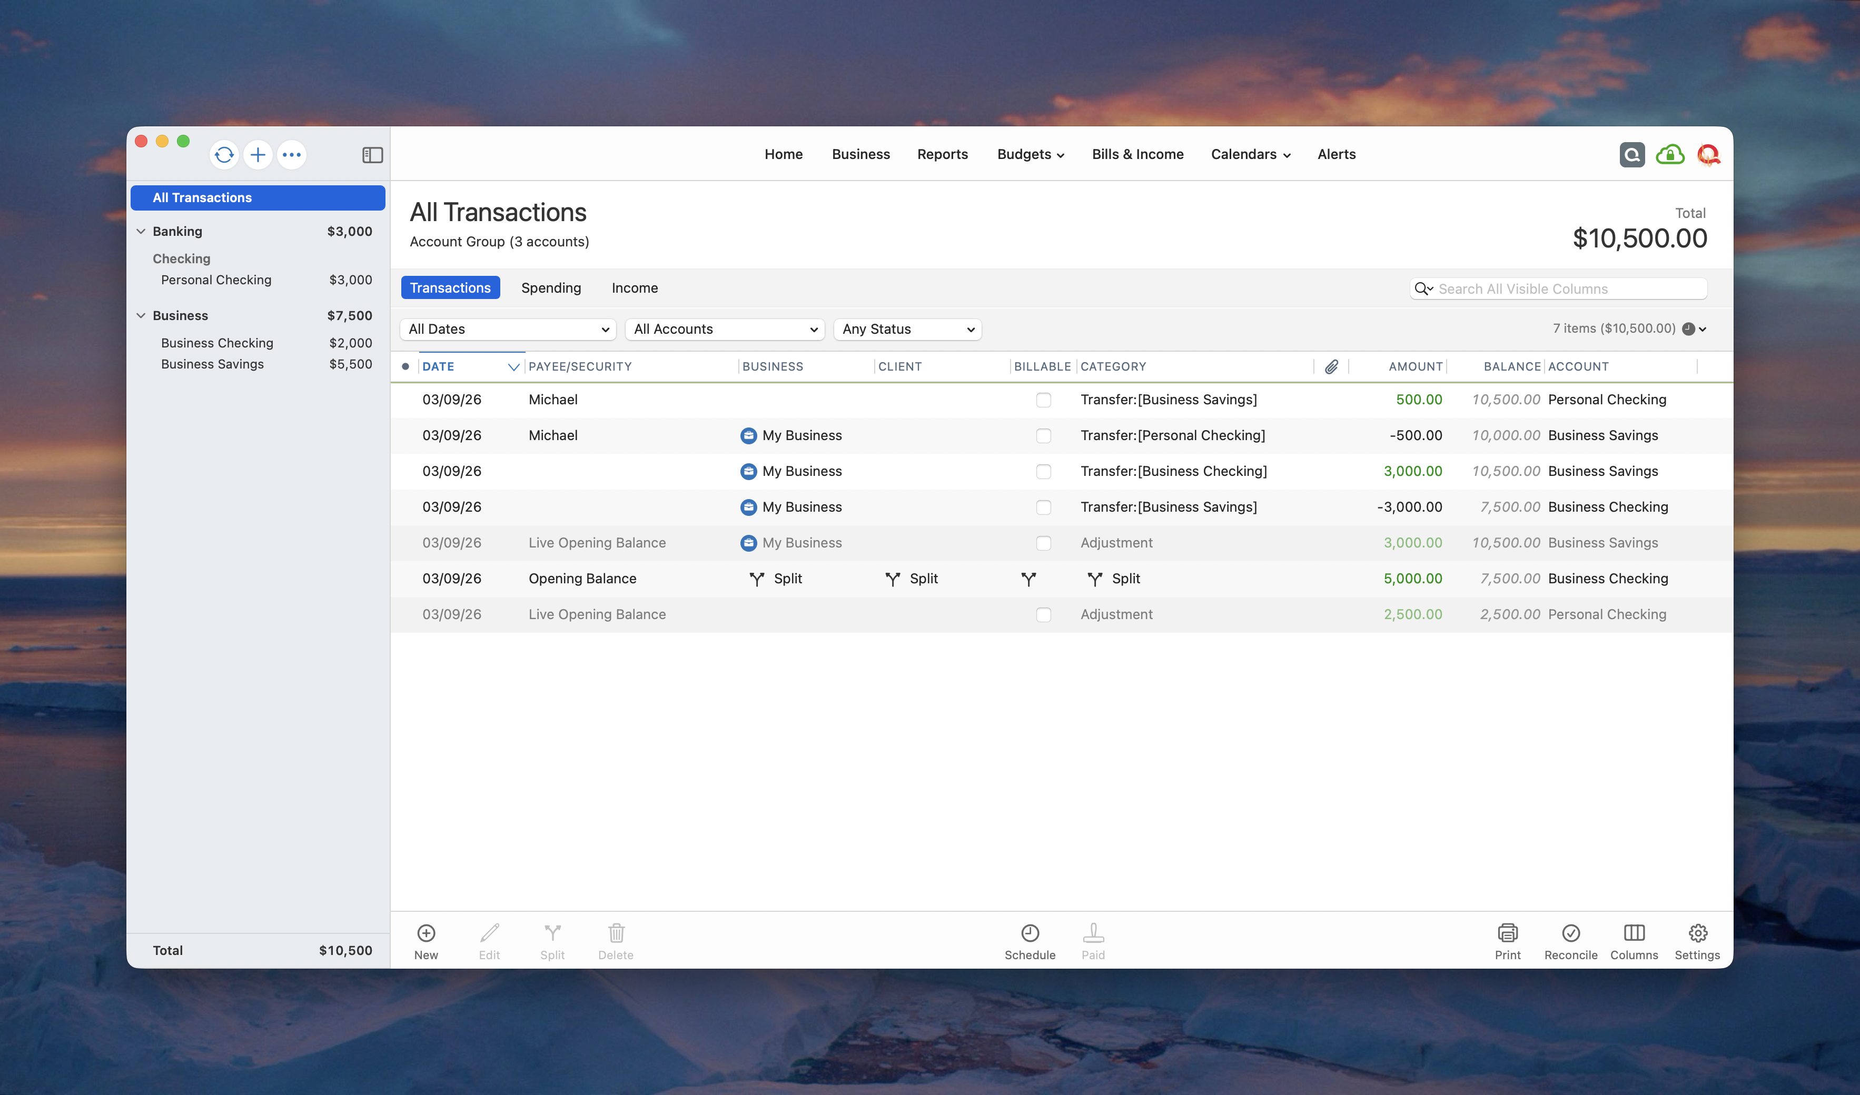This screenshot has height=1095, width=1860.
Task: Check billable box for first Michael transaction
Action: (1043, 400)
